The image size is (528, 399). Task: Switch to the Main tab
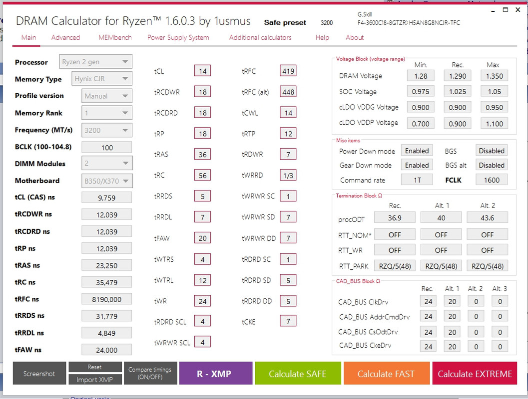pyautogui.click(x=28, y=37)
